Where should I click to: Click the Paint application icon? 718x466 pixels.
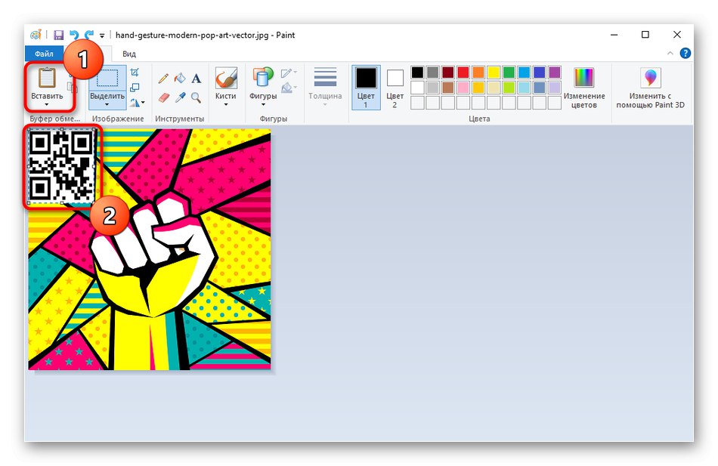(36, 35)
